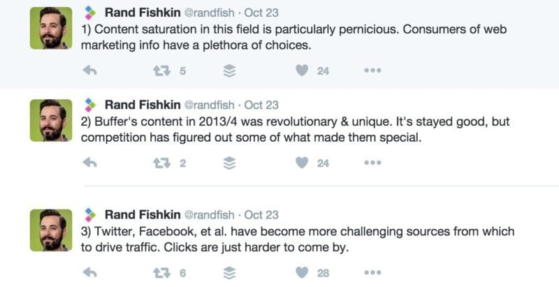The image size is (559, 287).
Task: Open more options on third tweet
Action: coord(372,273)
